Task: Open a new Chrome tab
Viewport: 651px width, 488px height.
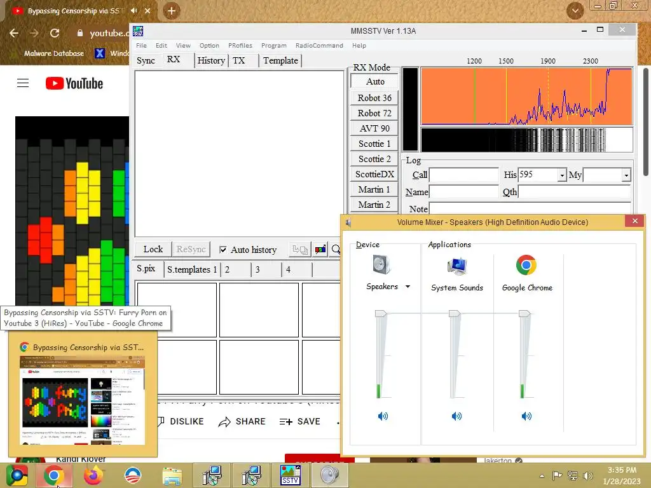Action: 172,11
